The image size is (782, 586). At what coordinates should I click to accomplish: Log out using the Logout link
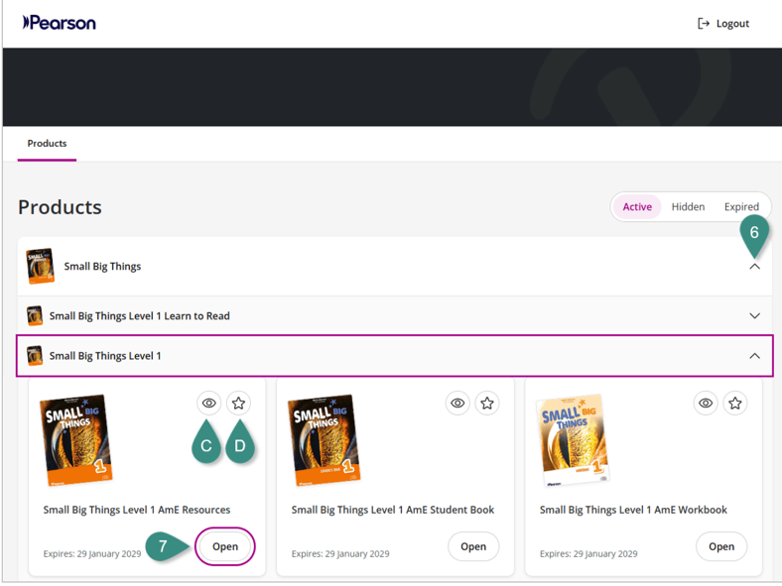click(x=723, y=24)
